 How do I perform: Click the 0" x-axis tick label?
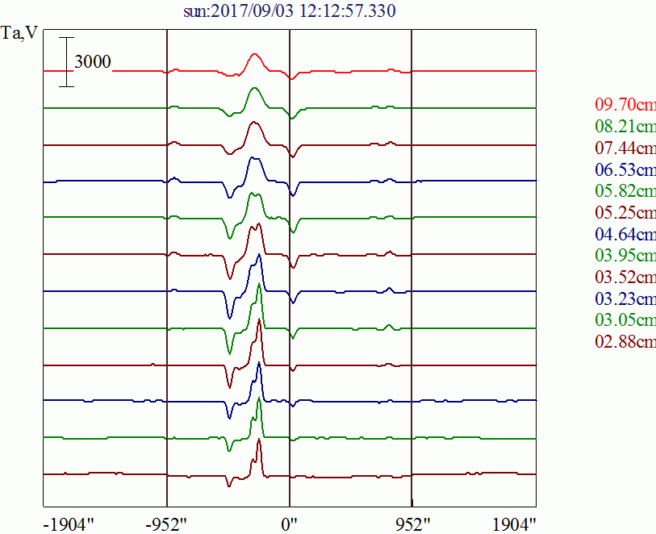tap(289, 524)
